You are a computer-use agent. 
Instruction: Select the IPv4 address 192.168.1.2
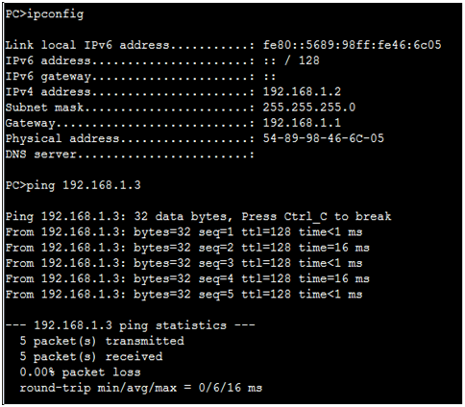(302, 92)
